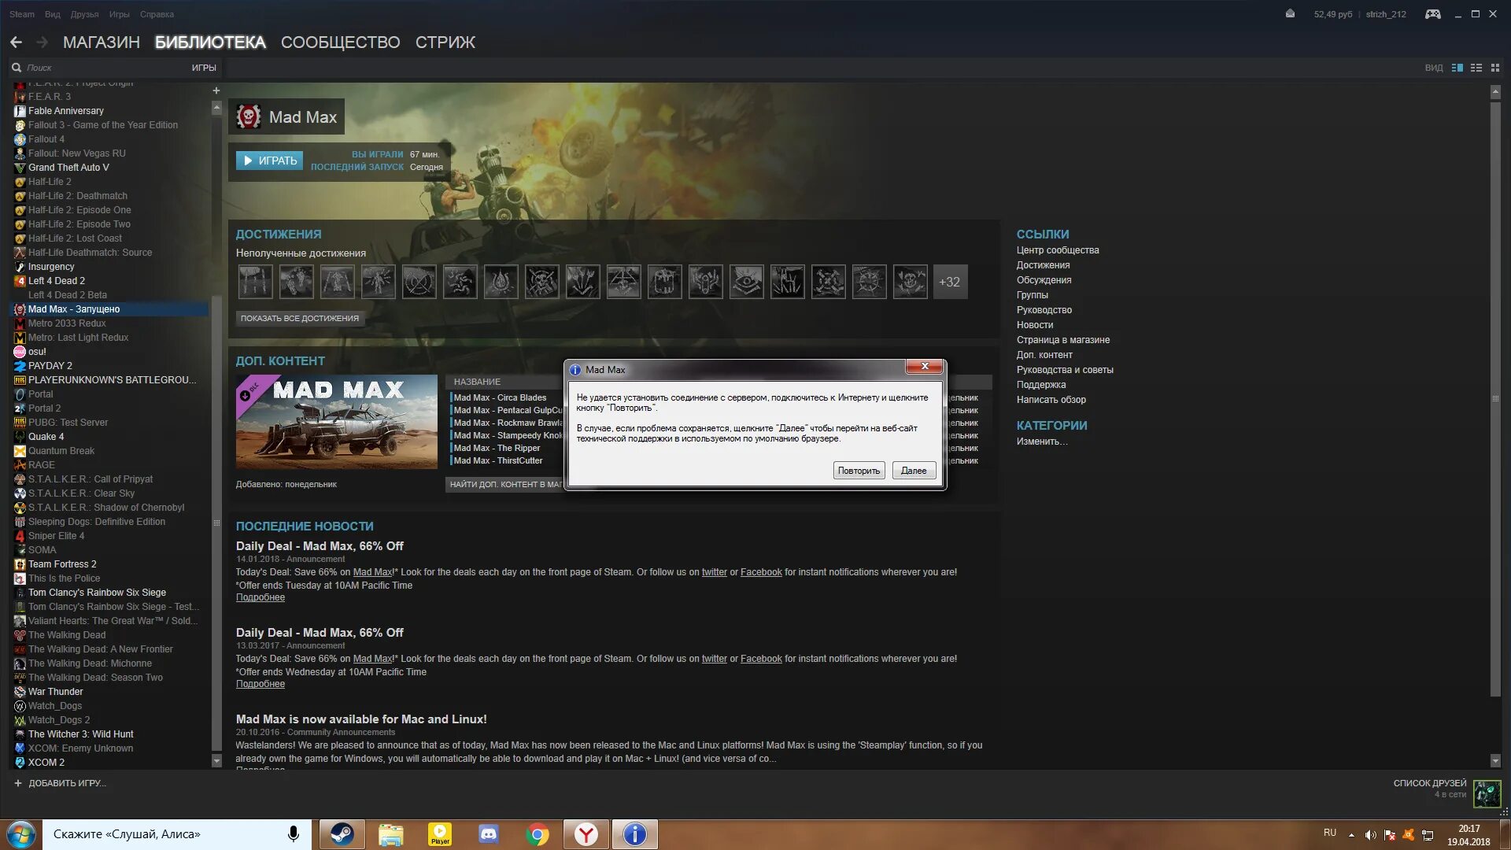Screen dimensions: 1511x850
Task: Open the +32 more achievements tile
Action: [949, 282]
